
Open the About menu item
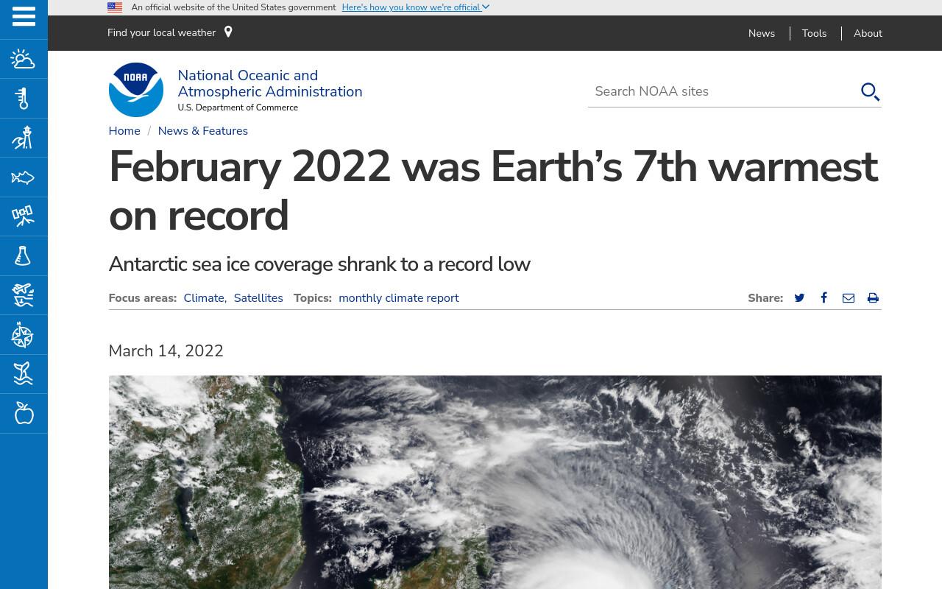pos(868,33)
